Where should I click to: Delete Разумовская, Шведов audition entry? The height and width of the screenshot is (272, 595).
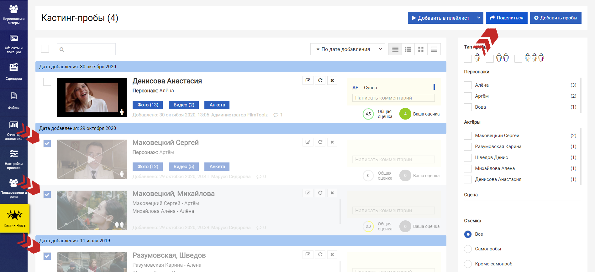[332, 254]
